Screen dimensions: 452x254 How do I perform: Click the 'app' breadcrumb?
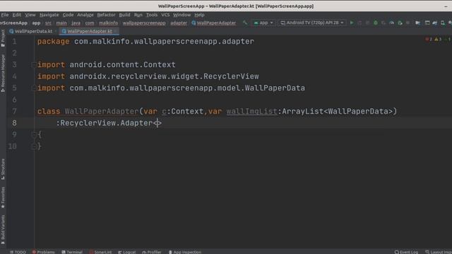coord(36,23)
